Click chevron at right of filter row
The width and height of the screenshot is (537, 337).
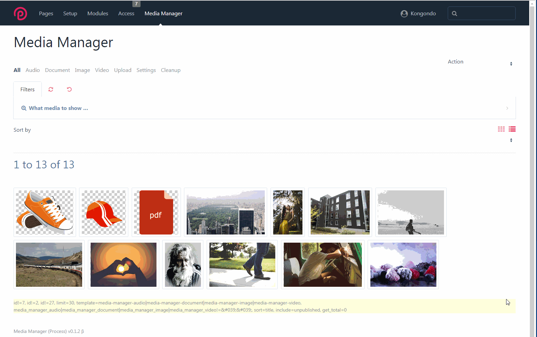[507, 108]
